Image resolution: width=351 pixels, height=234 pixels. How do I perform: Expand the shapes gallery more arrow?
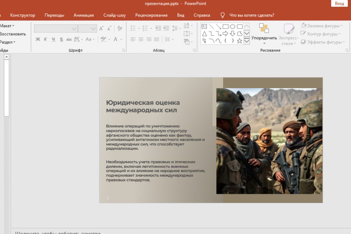pyautogui.click(x=246, y=41)
